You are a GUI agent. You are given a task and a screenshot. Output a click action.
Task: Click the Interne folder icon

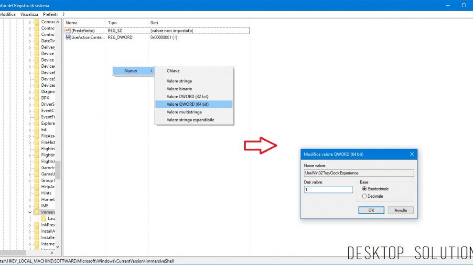click(x=37, y=244)
